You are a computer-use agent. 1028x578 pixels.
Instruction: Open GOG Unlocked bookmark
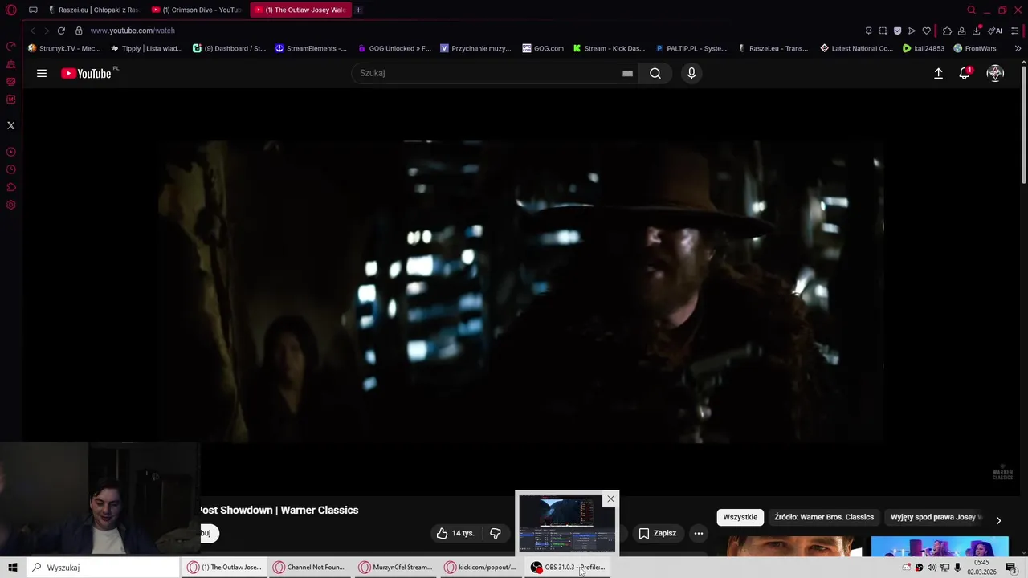click(x=394, y=48)
